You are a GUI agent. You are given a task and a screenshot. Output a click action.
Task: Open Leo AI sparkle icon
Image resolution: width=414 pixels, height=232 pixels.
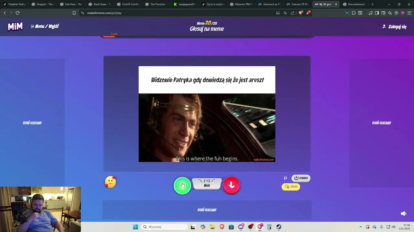pyautogui.click(x=390, y=13)
